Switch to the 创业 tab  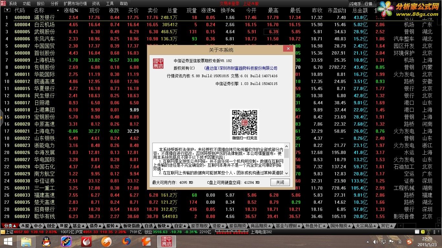click(x=51, y=226)
